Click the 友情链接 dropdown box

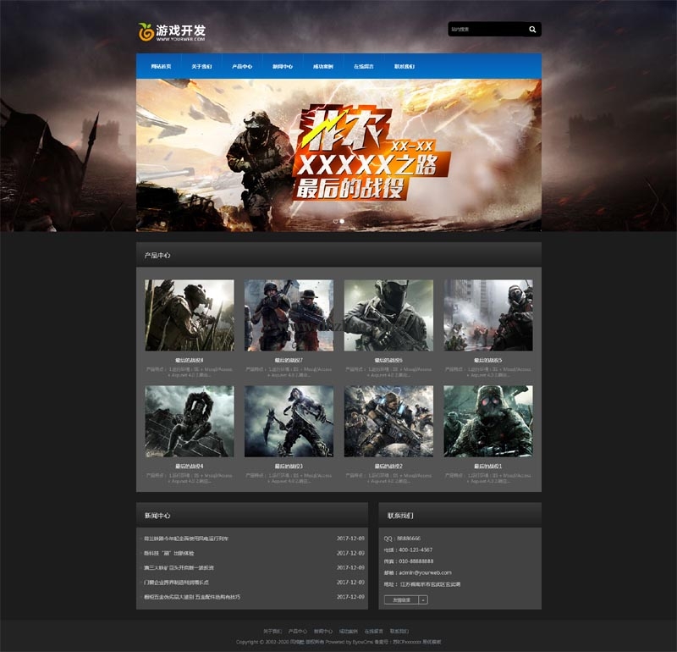401,600
